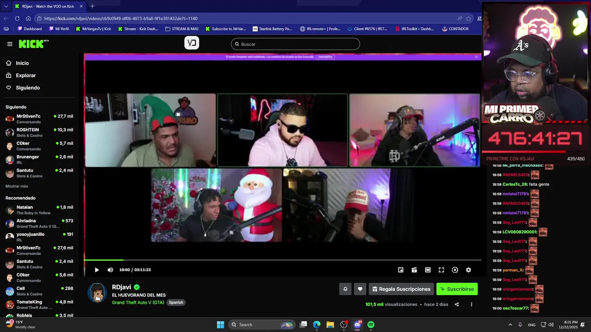Open video player settings gear
Viewport: 591px width, 332px height.
click(x=468, y=270)
